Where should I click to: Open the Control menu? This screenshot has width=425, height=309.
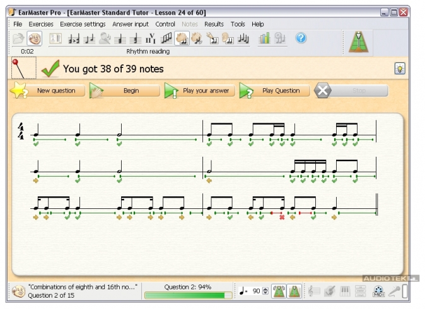click(x=165, y=24)
